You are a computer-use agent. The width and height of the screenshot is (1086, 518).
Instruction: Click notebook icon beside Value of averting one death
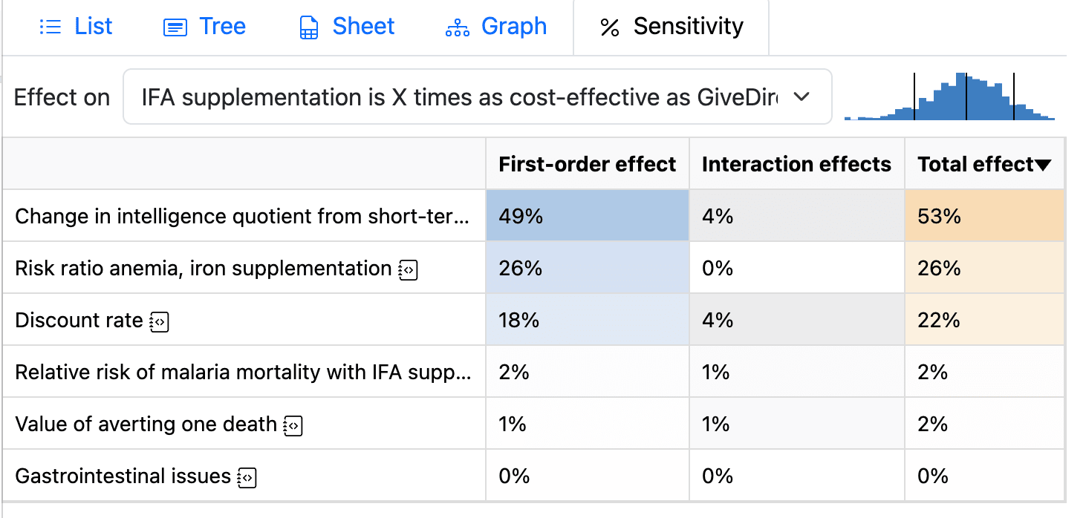click(293, 425)
